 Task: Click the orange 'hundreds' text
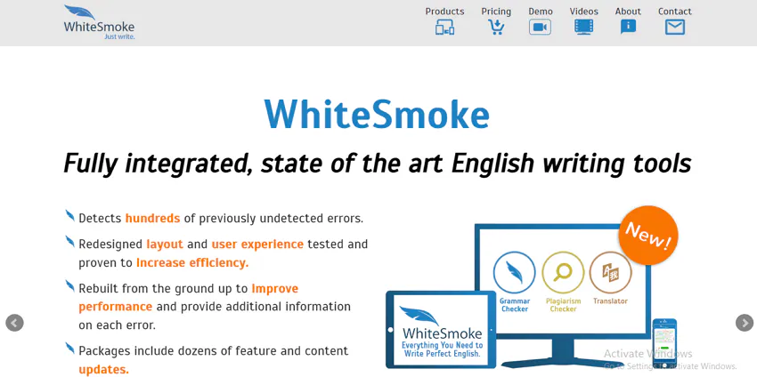[152, 219]
